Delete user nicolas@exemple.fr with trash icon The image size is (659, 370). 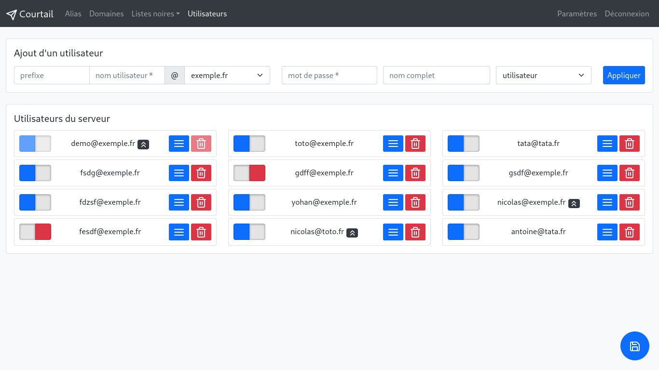click(630, 202)
